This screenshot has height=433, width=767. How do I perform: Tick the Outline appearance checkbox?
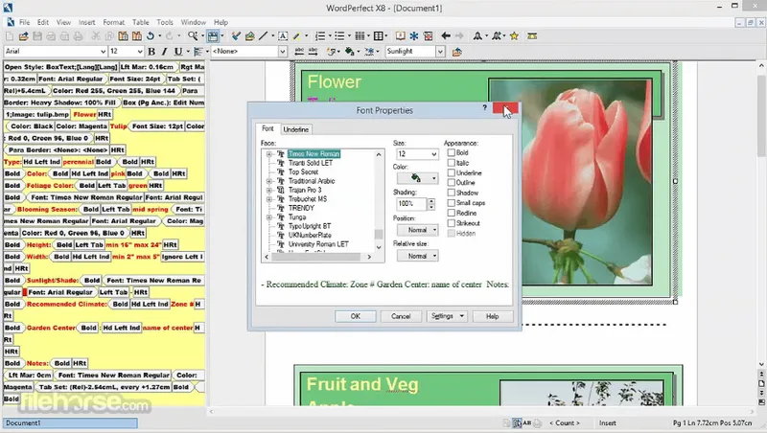[451, 183]
